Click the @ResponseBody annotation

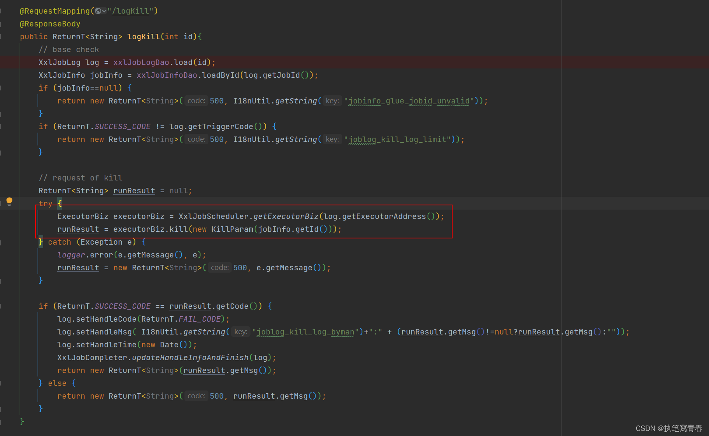pyautogui.click(x=50, y=24)
